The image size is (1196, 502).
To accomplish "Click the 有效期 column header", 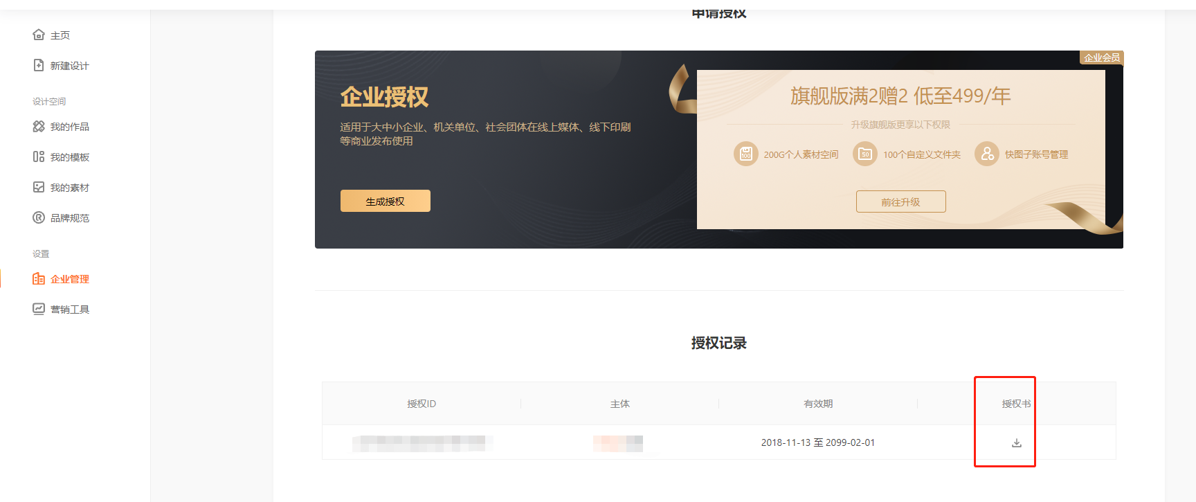I will pyautogui.click(x=818, y=404).
